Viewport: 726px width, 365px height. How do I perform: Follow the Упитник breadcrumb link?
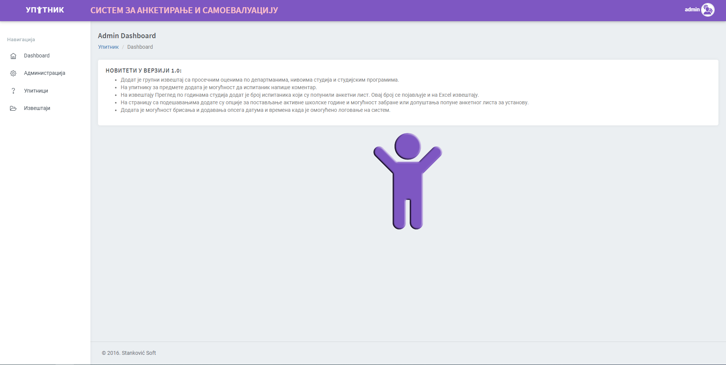click(108, 47)
